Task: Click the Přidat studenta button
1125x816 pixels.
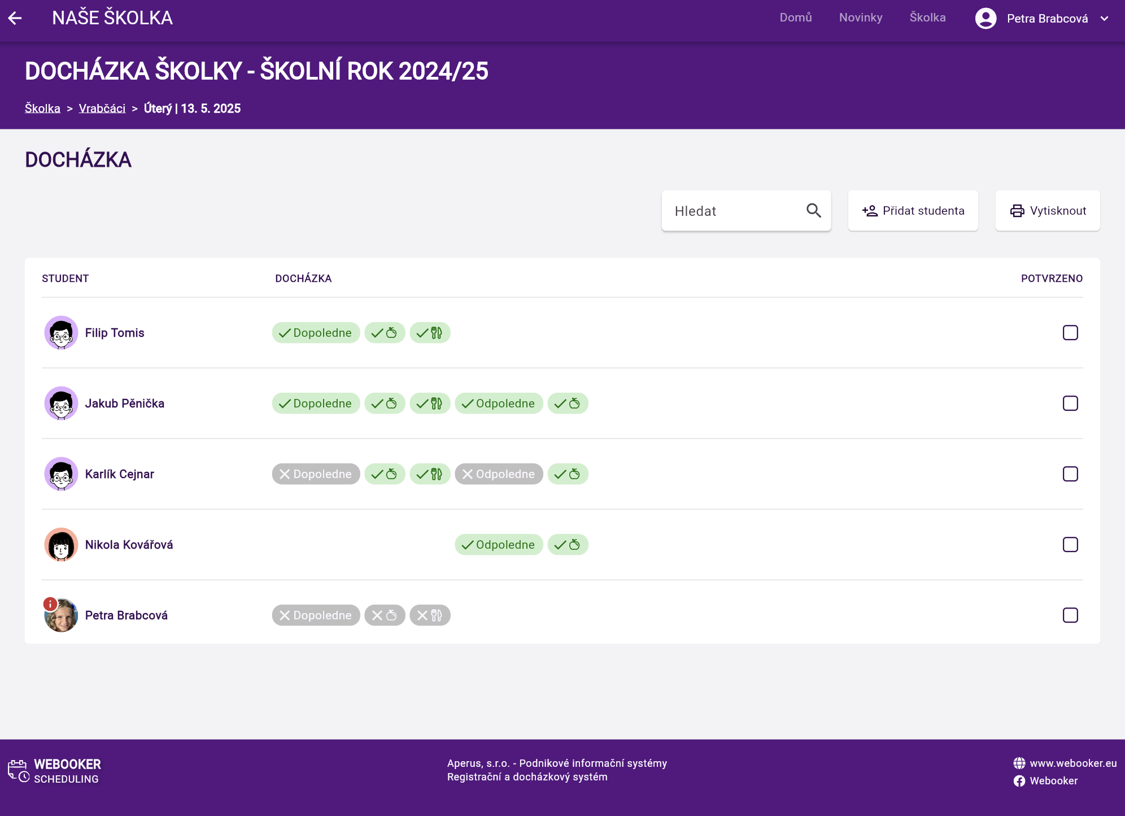Action: 913,211
